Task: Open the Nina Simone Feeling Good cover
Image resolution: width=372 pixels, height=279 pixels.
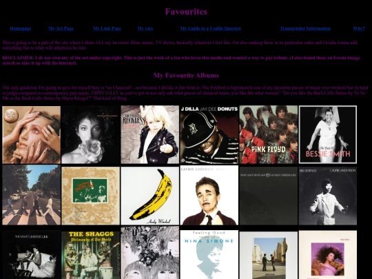Action: tap(209, 254)
